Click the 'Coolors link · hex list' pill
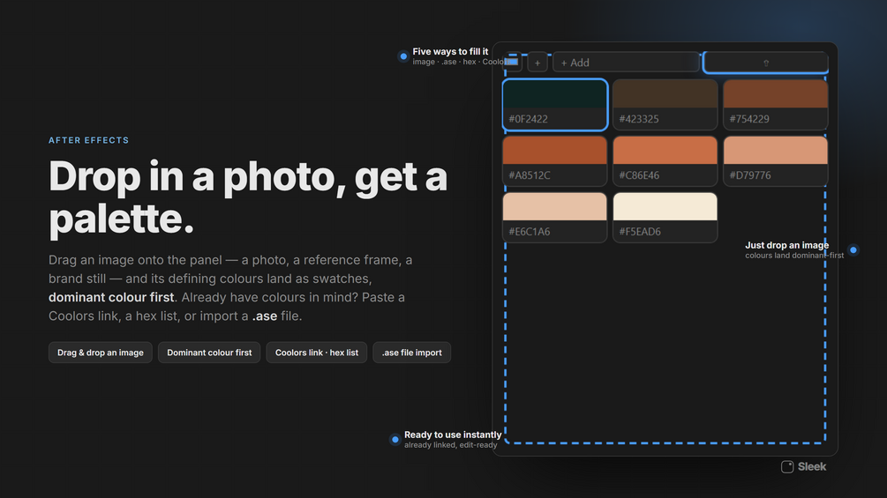Viewport: 887px width, 498px height. (317, 353)
